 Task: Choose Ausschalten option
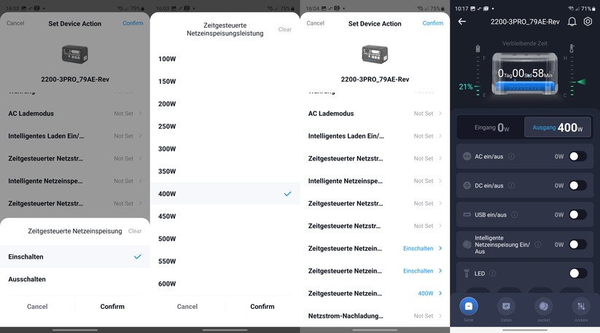[x=27, y=279]
